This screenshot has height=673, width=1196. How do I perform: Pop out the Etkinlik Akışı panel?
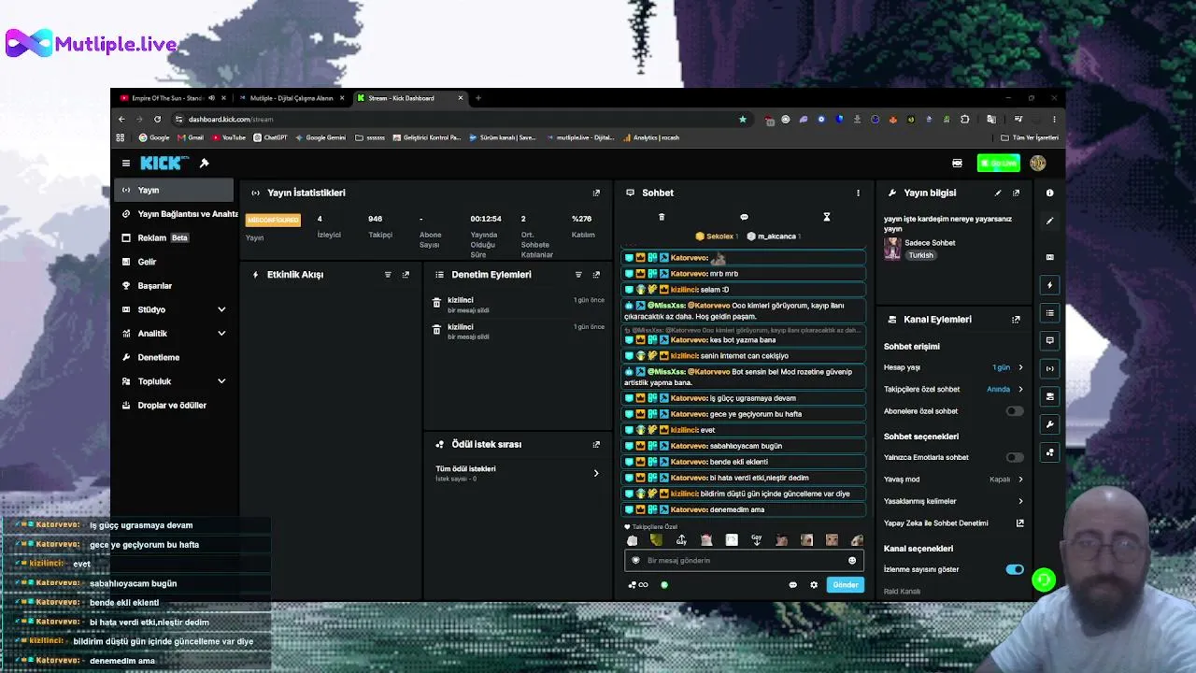pyautogui.click(x=406, y=275)
